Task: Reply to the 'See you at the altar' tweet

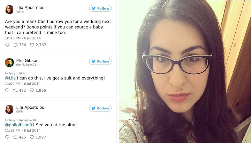Action: pos(7,137)
